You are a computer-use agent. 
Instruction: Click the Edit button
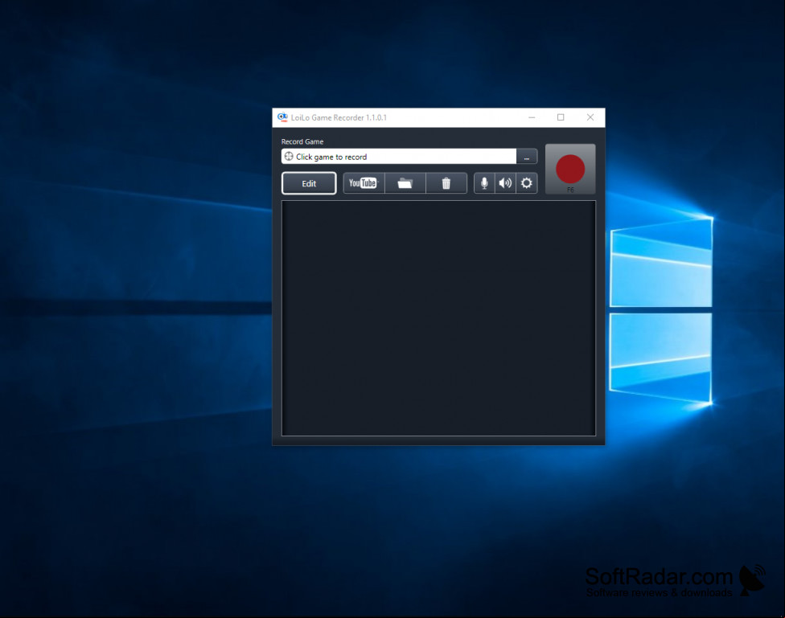309,183
